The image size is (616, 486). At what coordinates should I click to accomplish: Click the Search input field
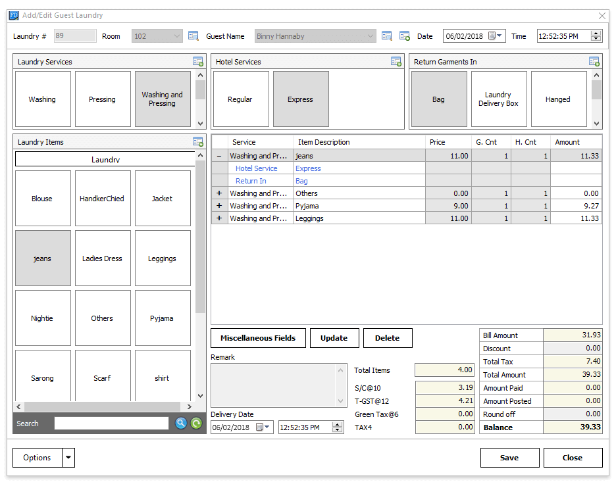click(x=111, y=423)
